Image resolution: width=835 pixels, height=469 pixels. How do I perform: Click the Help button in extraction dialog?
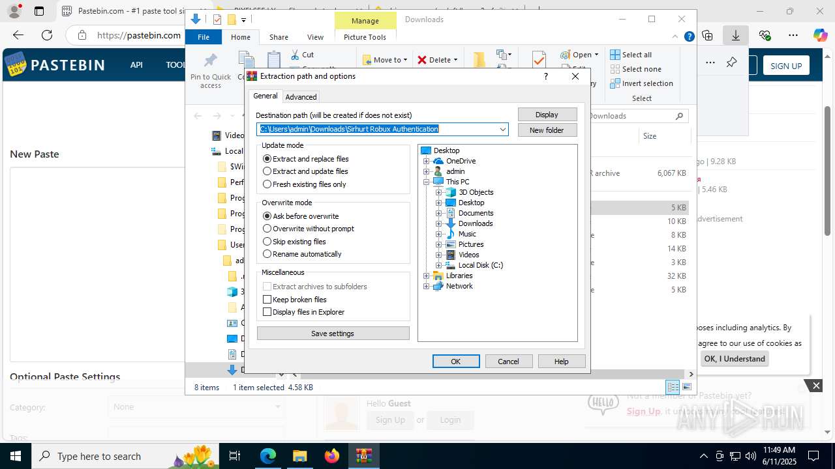[561, 362]
